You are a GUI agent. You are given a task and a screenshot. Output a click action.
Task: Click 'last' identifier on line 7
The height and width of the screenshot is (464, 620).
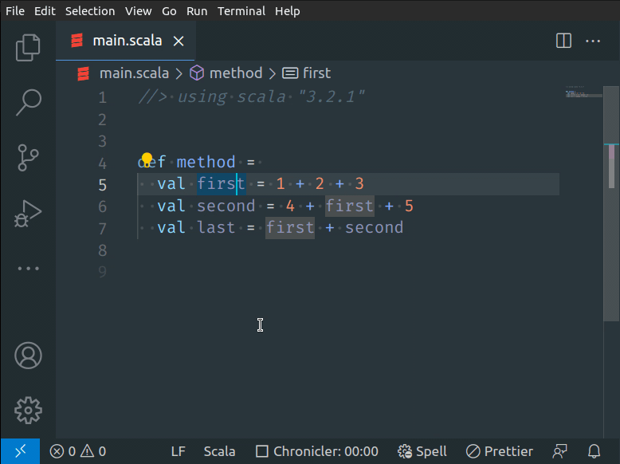(216, 228)
